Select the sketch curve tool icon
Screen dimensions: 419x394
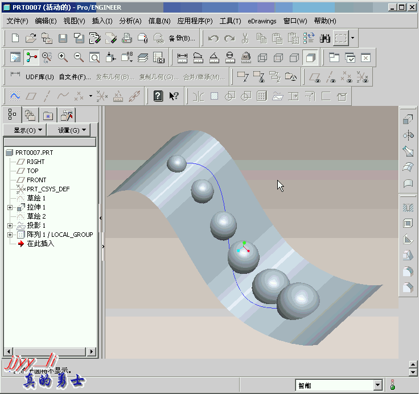click(x=15, y=96)
